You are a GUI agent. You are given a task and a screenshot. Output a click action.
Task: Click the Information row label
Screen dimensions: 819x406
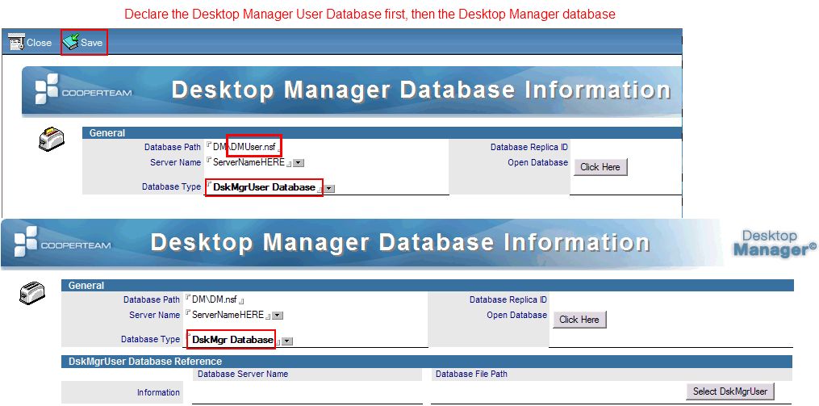pyautogui.click(x=158, y=392)
